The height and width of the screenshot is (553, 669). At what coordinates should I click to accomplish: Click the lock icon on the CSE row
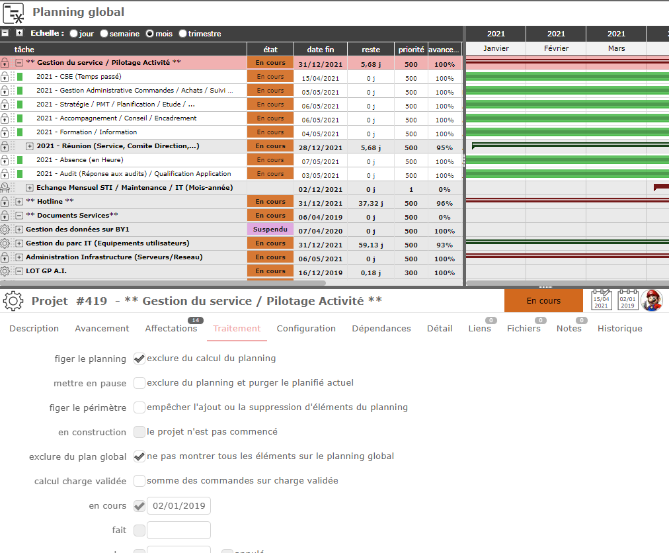tap(5, 77)
